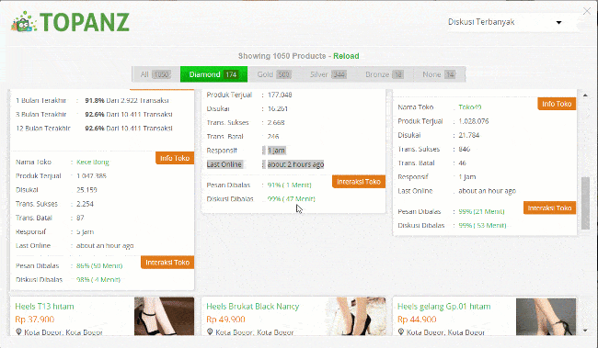Switch to the Bronze tab
This screenshot has width=598, height=348.
[384, 74]
